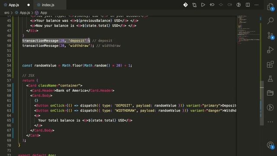This screenshot has height=156, width=277.
Task: Open Run and Debug bug-play icon
Action: pyautogui.click(x=270, y=50)
